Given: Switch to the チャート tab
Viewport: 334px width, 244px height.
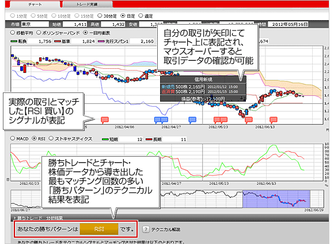Looking at the screenshot, I should point(35,5).
